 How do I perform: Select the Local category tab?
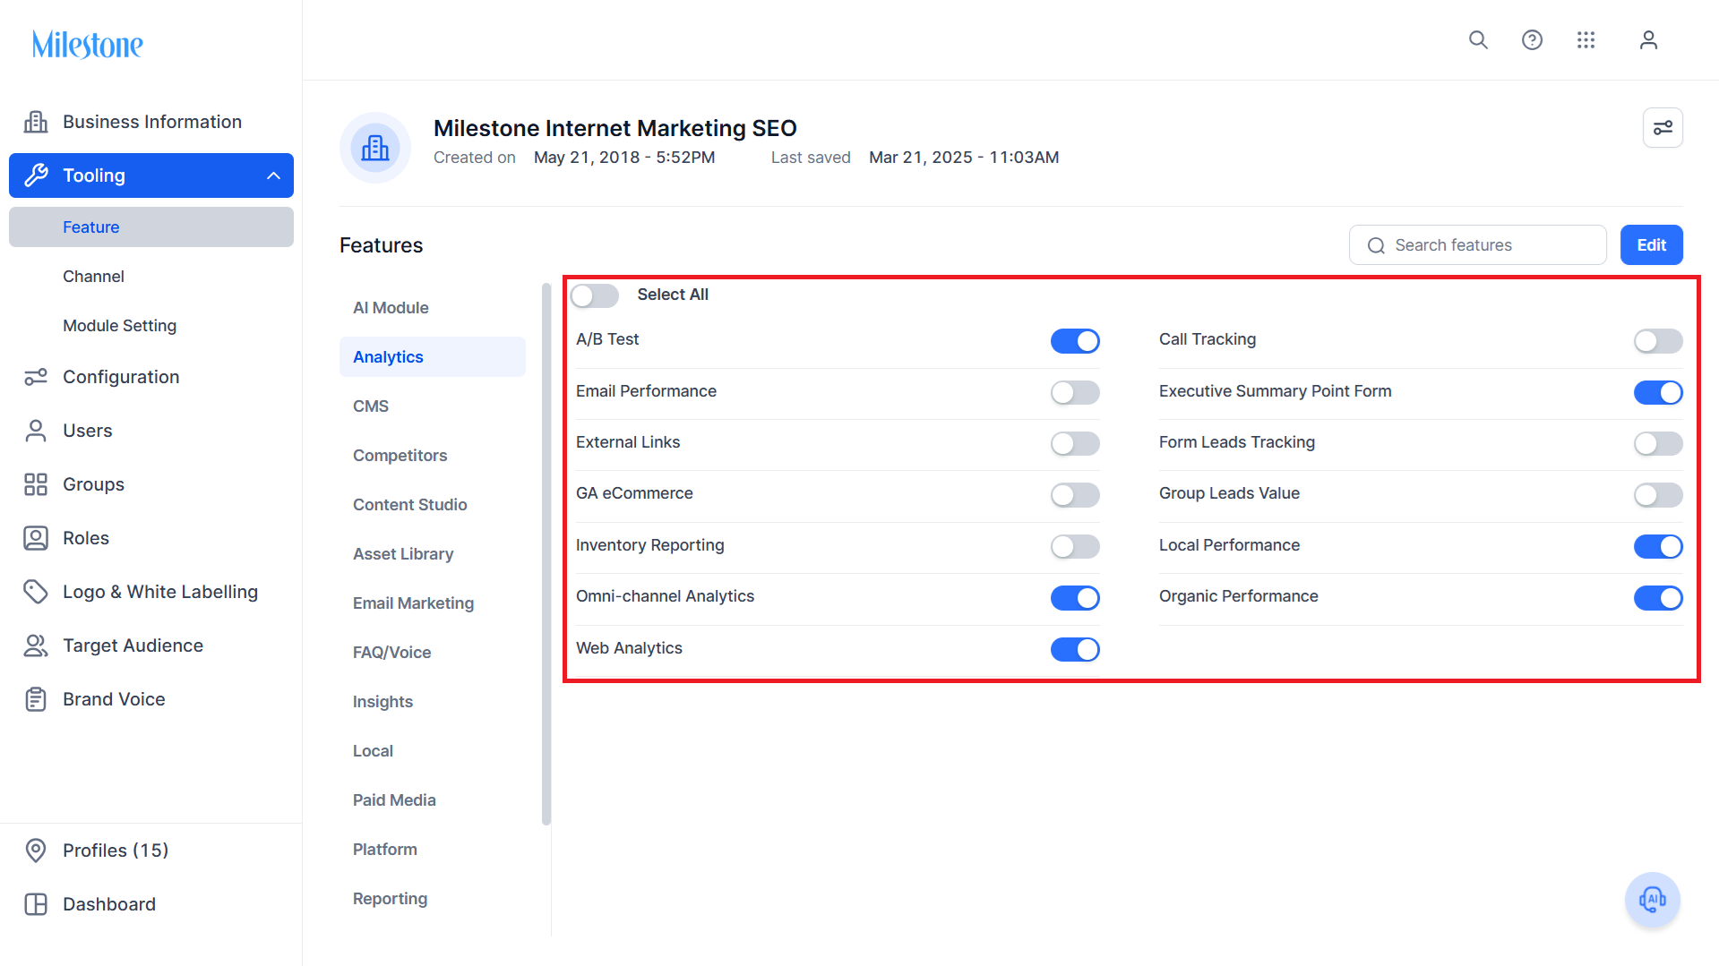pyautogui.click(x=433, y=751)
